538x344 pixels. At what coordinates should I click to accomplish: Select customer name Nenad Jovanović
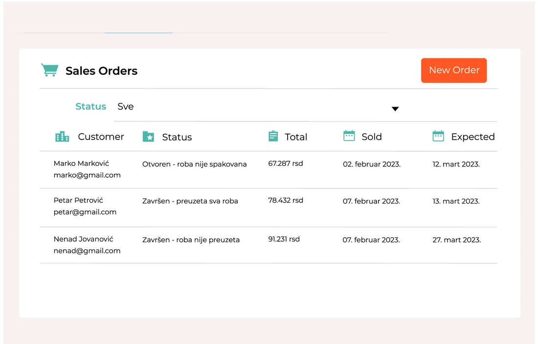click(83, 239)
